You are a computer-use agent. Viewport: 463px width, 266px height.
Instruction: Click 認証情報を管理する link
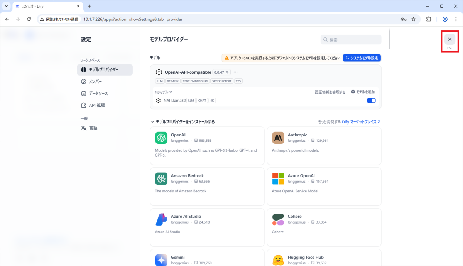pos(330,92)
